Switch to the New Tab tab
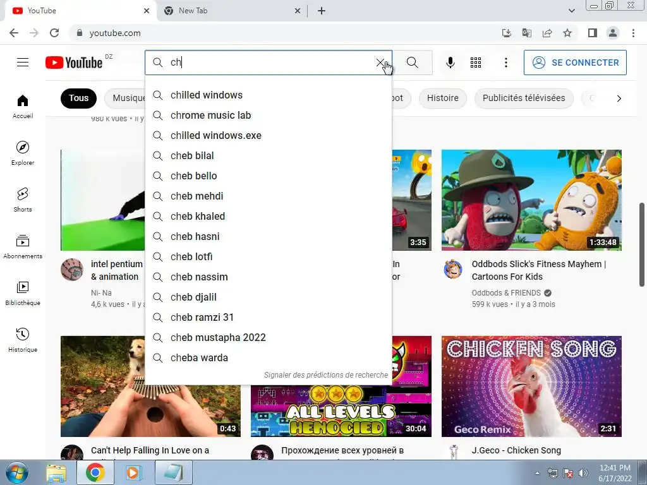 [x=231, y=11]
